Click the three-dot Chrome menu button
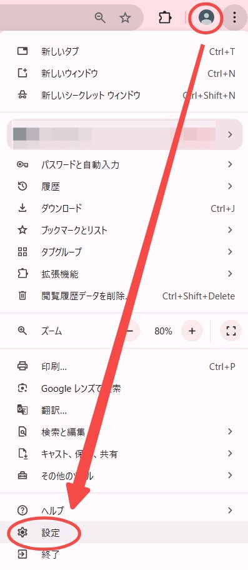Image resolution: width=248 pixels, height=570 pixels. tap(234, 17)
